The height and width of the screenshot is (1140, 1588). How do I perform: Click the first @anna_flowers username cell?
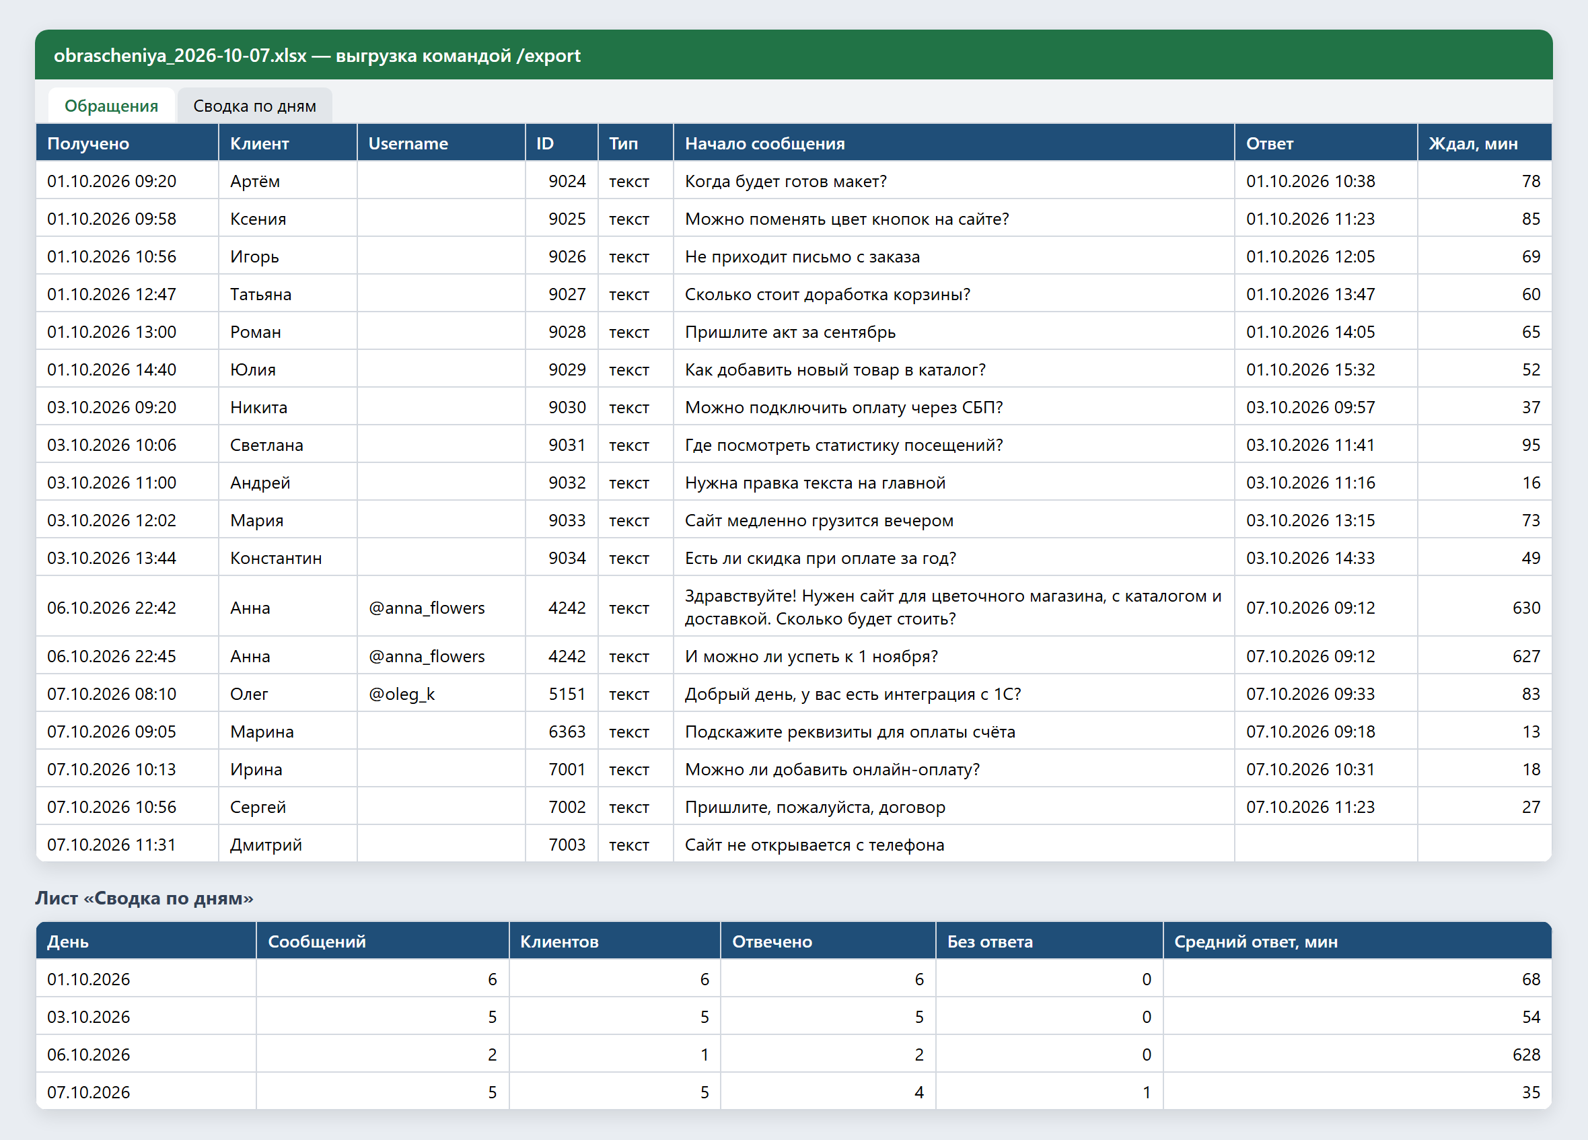coord(441,607)
